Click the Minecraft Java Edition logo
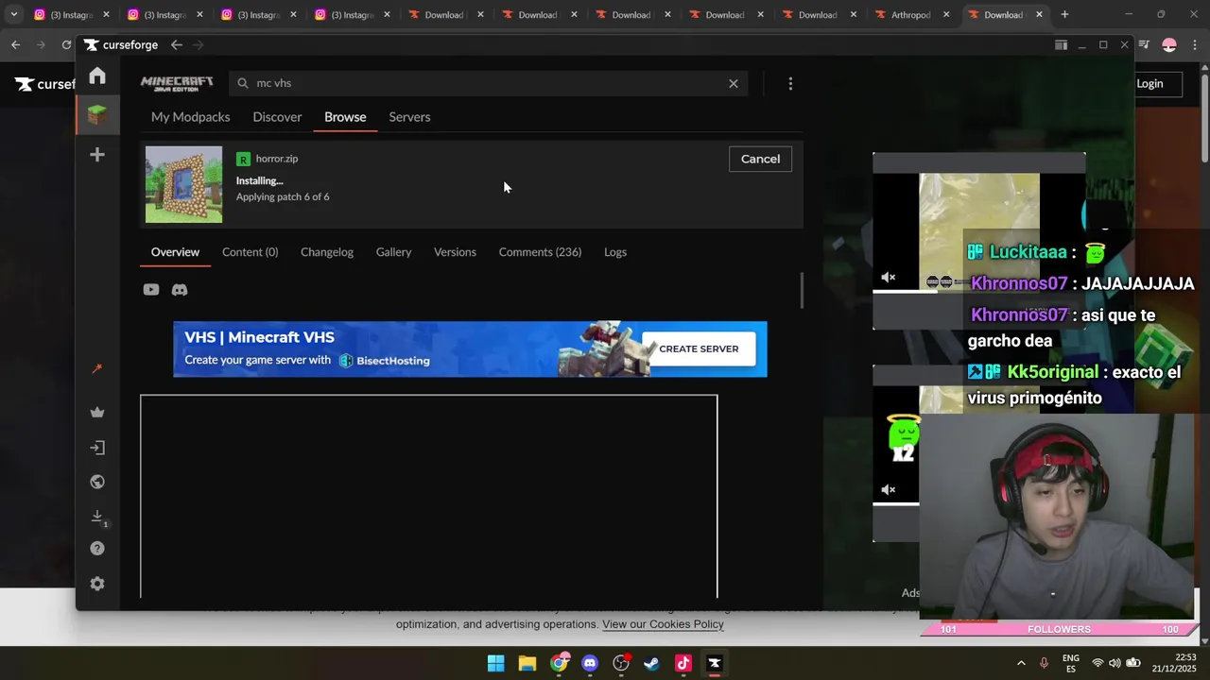Viewport: 1210px width, 680px height. tap(177, 83)
